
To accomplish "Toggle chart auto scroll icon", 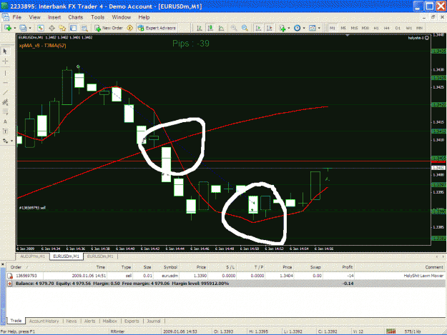I will [x=258, y=28].
